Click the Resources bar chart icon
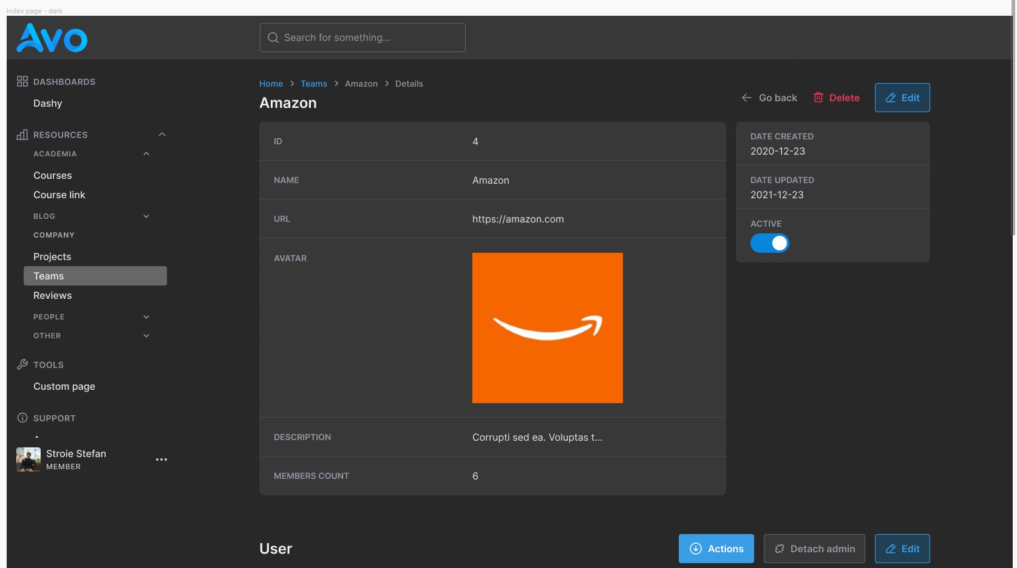 point(22,135)
